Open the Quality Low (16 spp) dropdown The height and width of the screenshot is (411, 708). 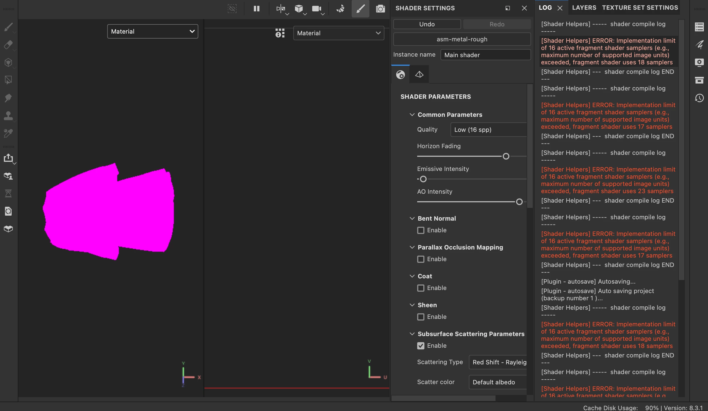coord(488,130)
